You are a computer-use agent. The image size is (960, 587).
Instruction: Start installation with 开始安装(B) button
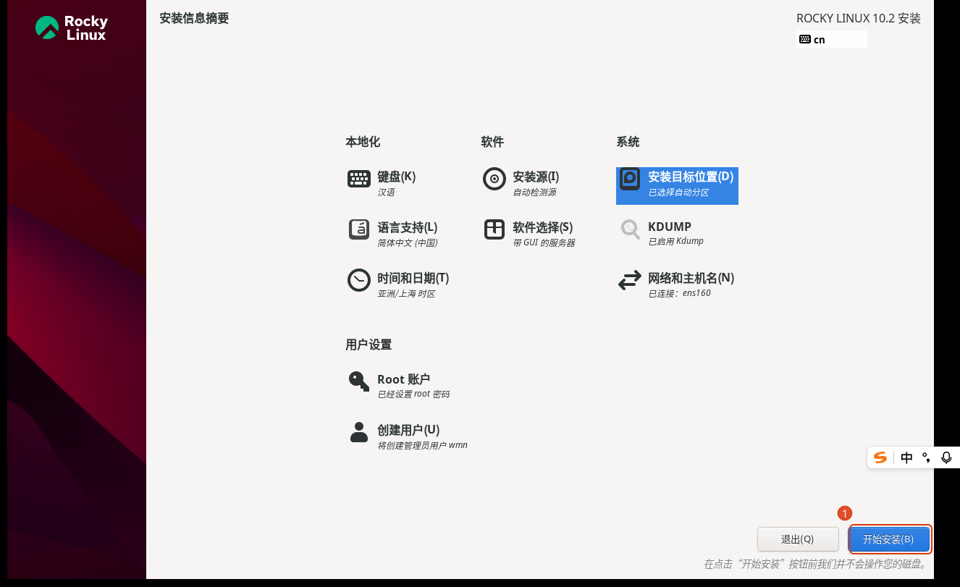889,539
